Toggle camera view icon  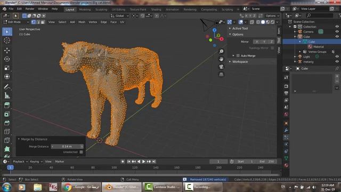click(x=221, y=67)
